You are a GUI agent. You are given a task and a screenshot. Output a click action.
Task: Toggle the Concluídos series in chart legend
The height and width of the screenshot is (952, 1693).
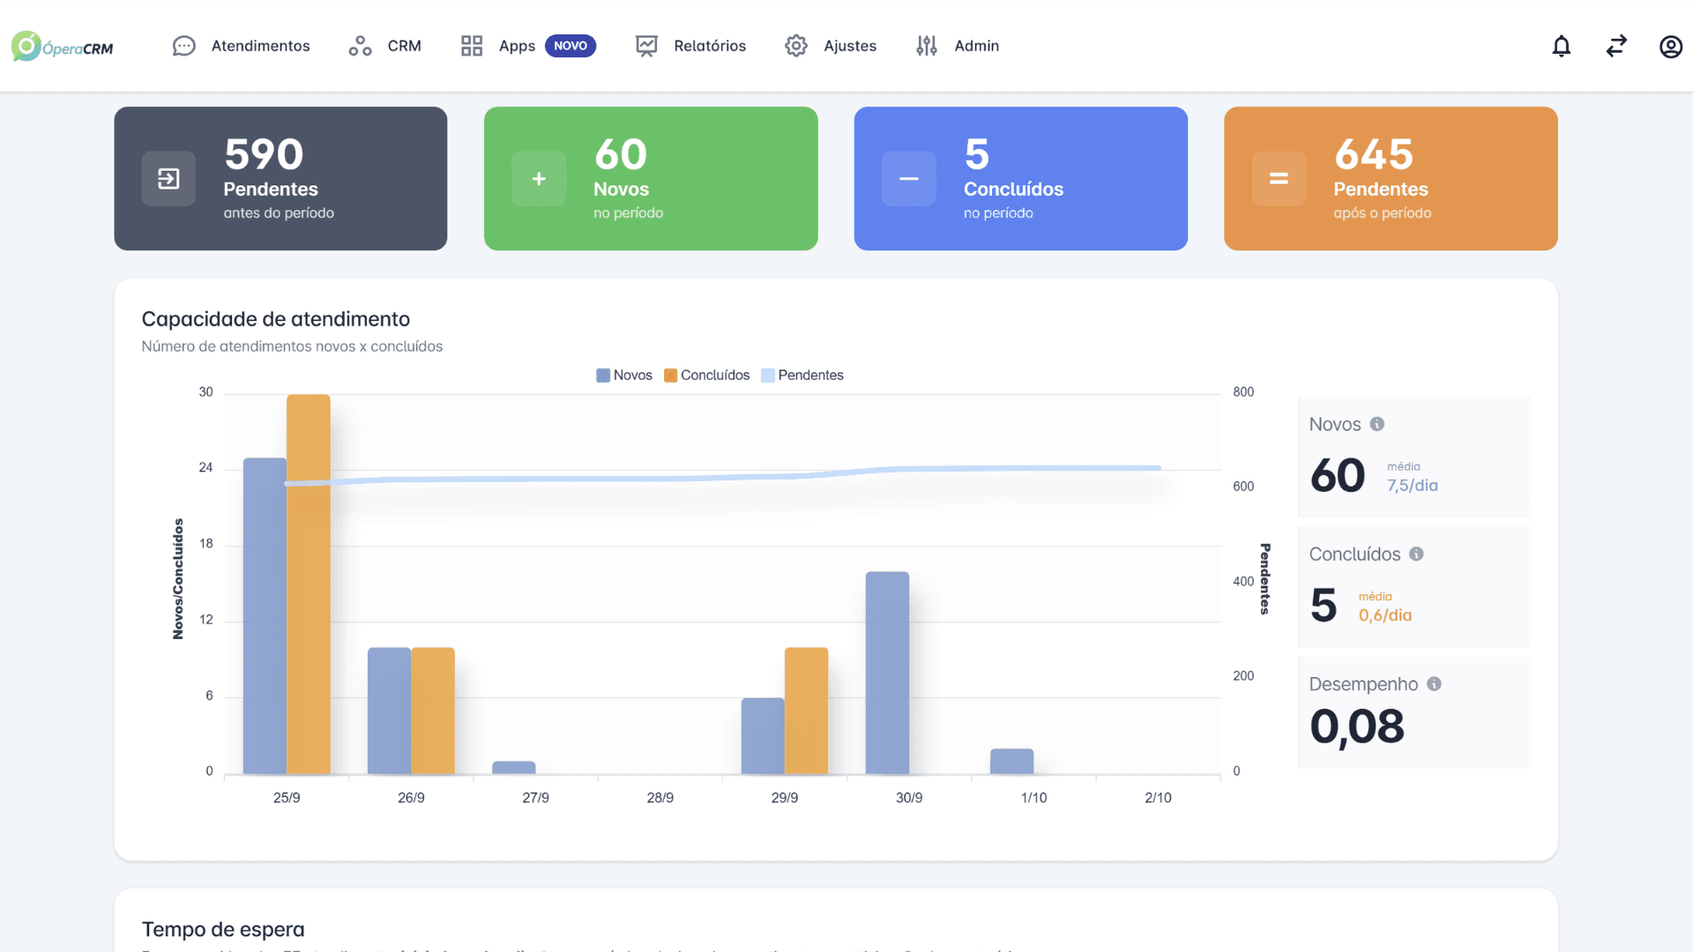707,376
